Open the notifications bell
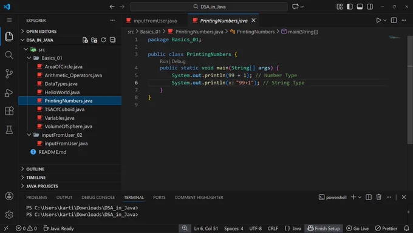This screenshot has height=233, width=413. pos(406,228)
